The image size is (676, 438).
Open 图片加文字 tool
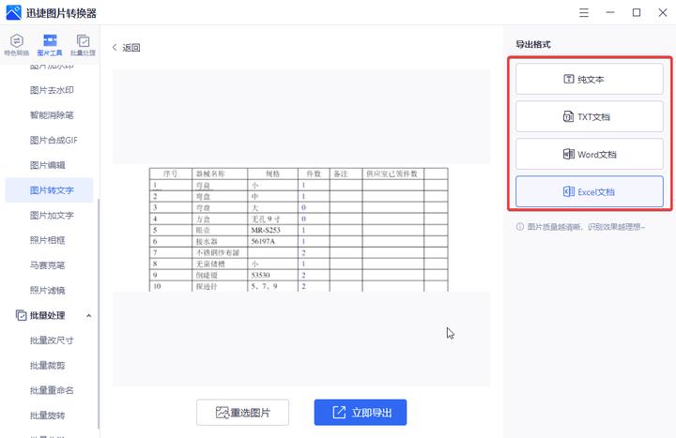(x=52, y=215)
